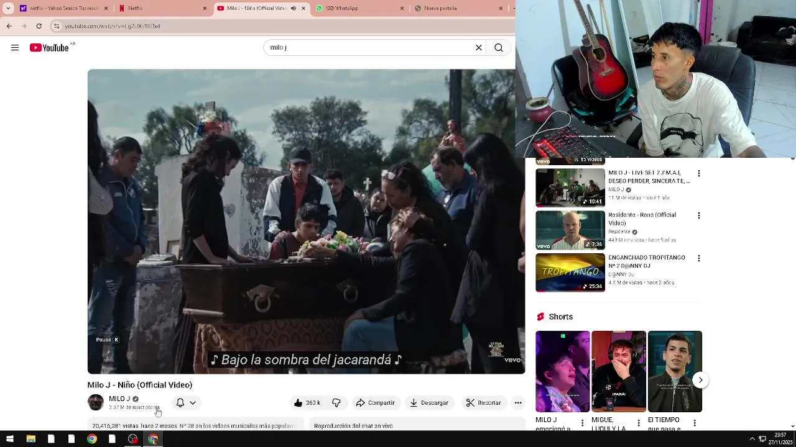Close the Nueva pestaña tab

[x=501, y=8]
